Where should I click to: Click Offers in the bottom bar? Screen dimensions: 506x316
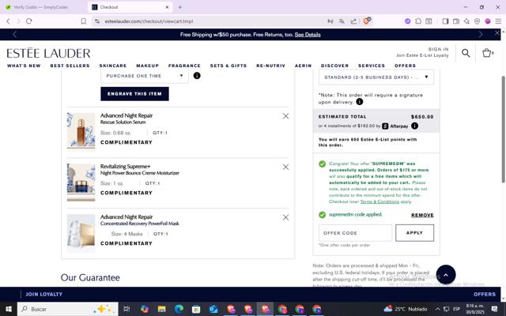click(x=485, y=294)
